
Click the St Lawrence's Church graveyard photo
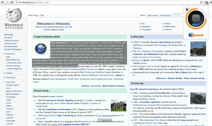119,105
